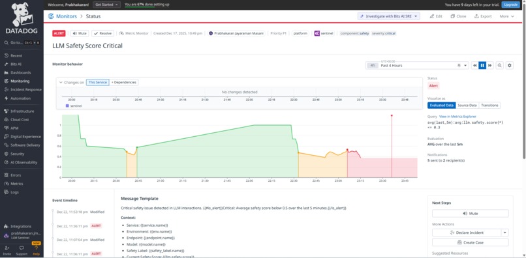Click the Security sidebar icon
Screen dimensions: 526x258
click(7, 154)
